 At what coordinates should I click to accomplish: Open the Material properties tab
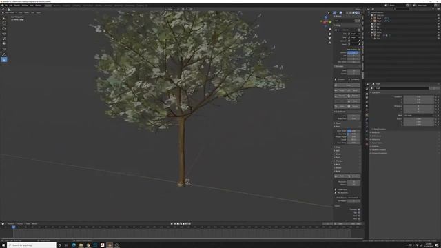click(367, 139)
